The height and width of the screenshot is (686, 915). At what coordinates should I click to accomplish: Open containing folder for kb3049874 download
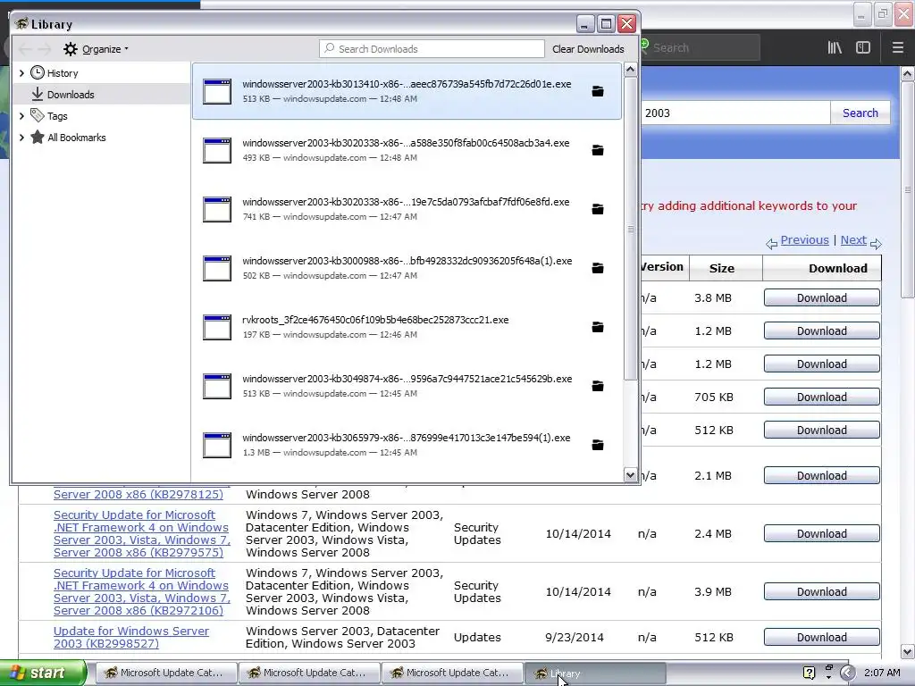click(x=598, y=386)
